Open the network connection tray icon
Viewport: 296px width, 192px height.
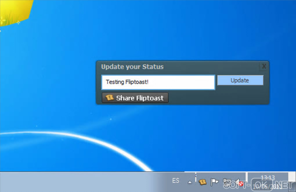point(227,182)
